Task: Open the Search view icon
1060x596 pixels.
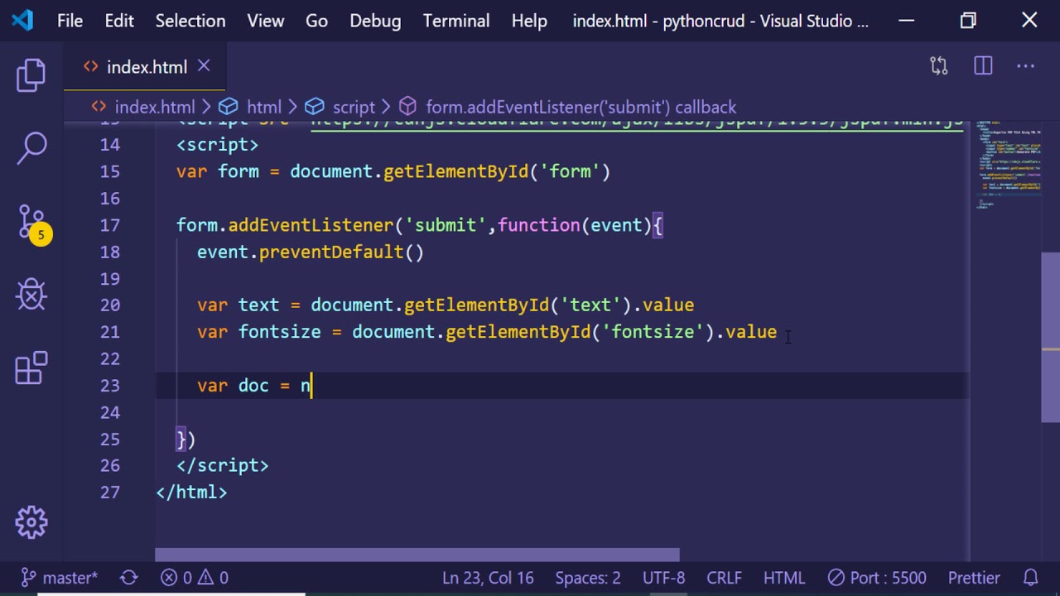Action: pos(31,149)
